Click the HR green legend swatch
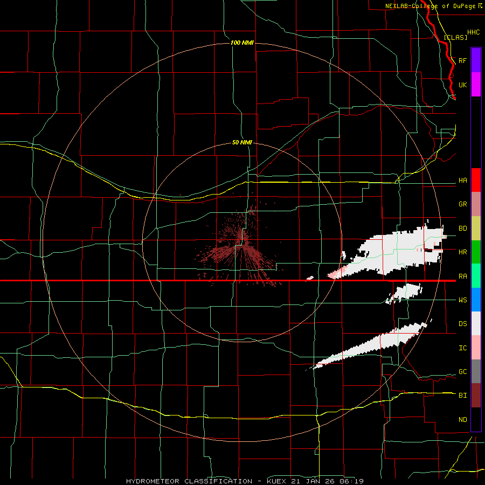485x485 pixels. click(x=476, y=252)
